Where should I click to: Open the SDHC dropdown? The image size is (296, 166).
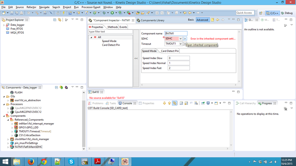pos(180,39)
